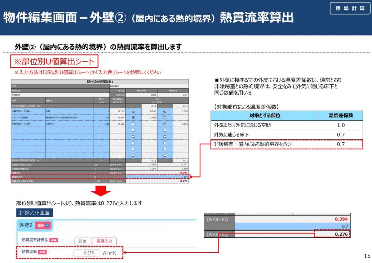This screenshot has height=263, width=372.
Task: Click the 計算 button
Action: [x=82, y=241]
